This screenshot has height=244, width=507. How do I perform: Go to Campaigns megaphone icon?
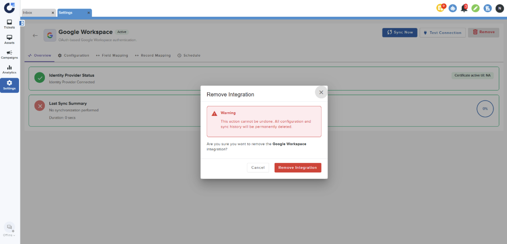10,54
